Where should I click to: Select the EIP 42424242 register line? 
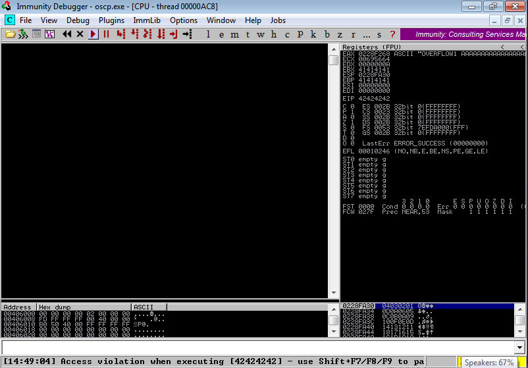point(366,99)
